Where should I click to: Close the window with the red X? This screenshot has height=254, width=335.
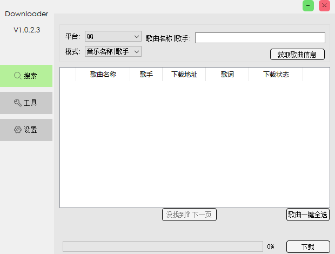pyautogui.click(x=324, y=5)
